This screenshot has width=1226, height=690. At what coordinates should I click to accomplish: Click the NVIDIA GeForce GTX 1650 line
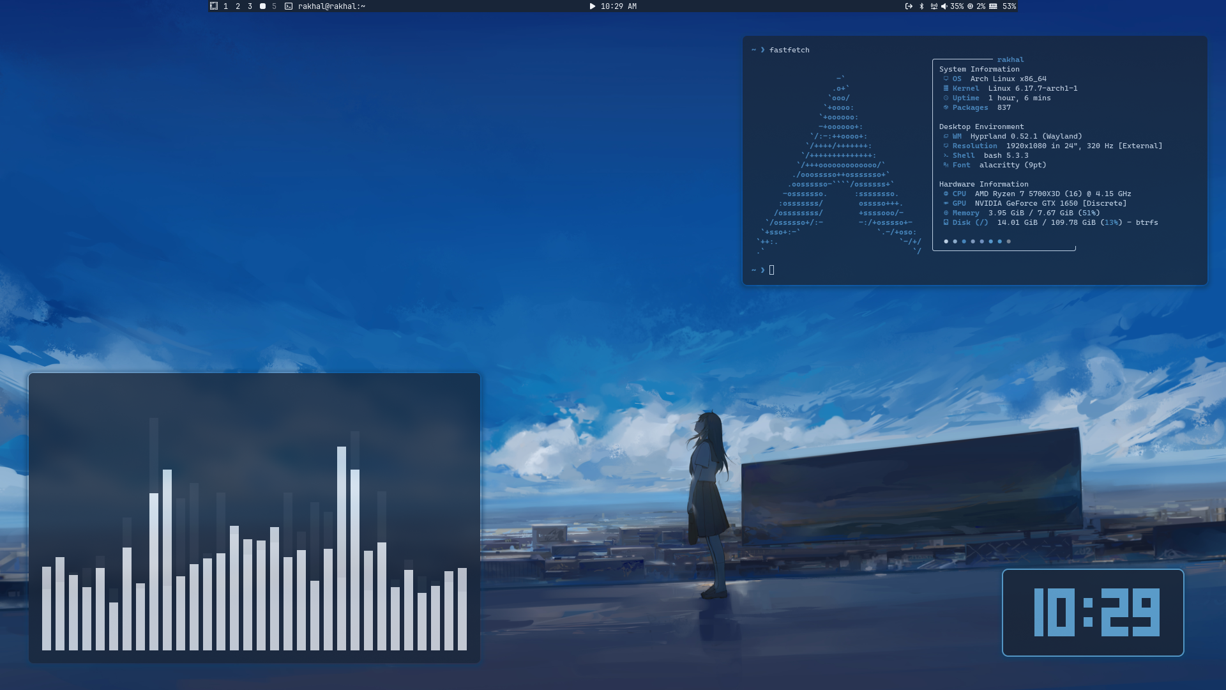[x=1035, y=203]
